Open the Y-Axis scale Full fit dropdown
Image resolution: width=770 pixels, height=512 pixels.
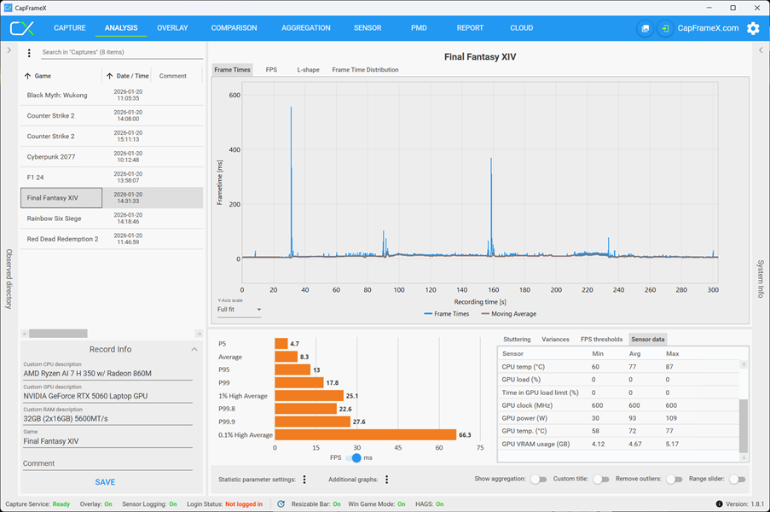pos(239,310)
